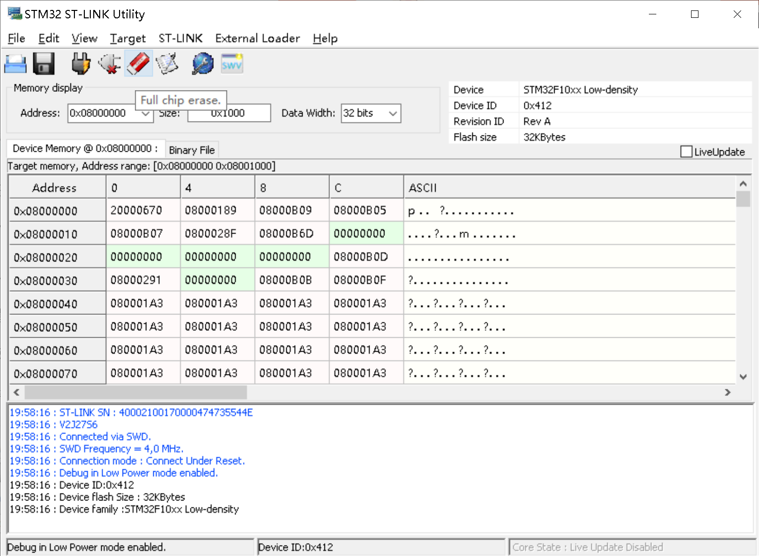The image size is (759, 556).
Task: Open the ST-LINK menu
Action: 181,38
